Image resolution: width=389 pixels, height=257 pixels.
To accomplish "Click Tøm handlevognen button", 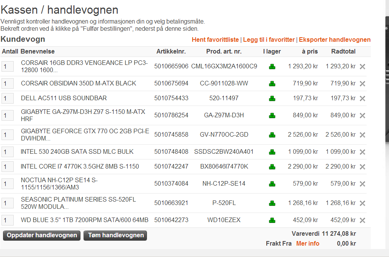I will click(115, 235).
